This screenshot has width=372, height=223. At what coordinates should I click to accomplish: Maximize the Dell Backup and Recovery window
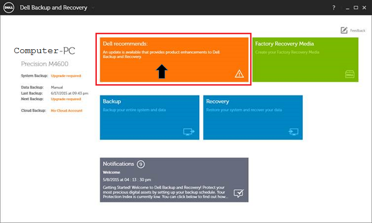[354, 8]
